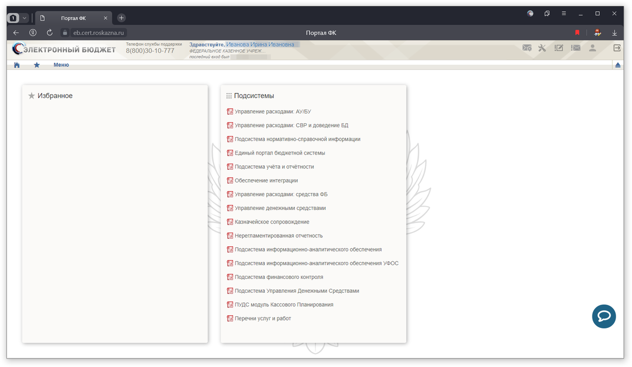Open Единый портал бюджетной системы link
Image resolution: width=632 pixels, height=367 pixels.
280,153
